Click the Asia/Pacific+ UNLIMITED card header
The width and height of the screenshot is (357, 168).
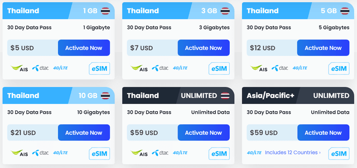[x=298, y=96]
